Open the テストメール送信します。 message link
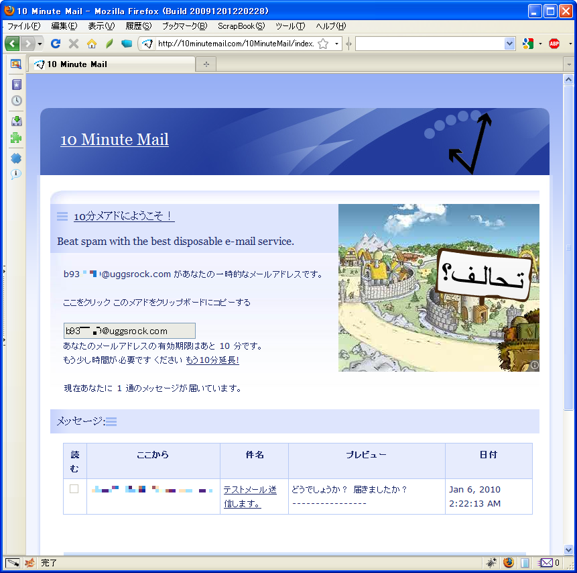This screenshot has width=577, height=573. [250, 497]
